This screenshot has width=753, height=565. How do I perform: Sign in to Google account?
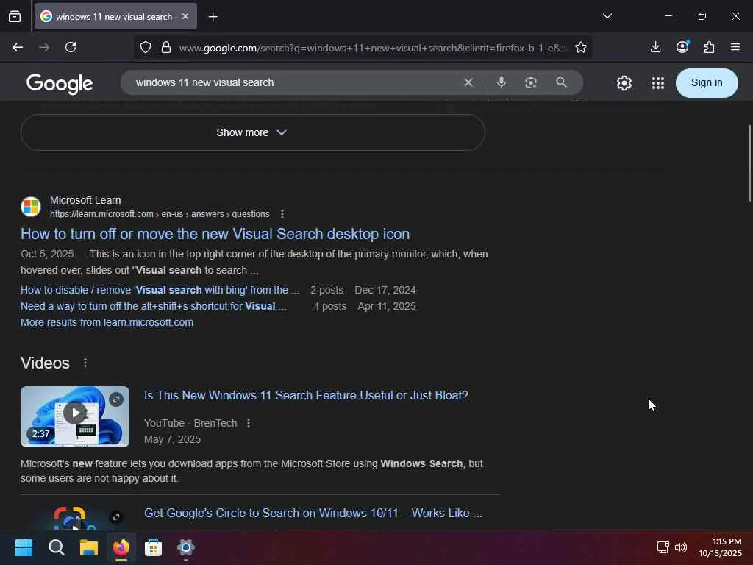(x=707, y=82)
